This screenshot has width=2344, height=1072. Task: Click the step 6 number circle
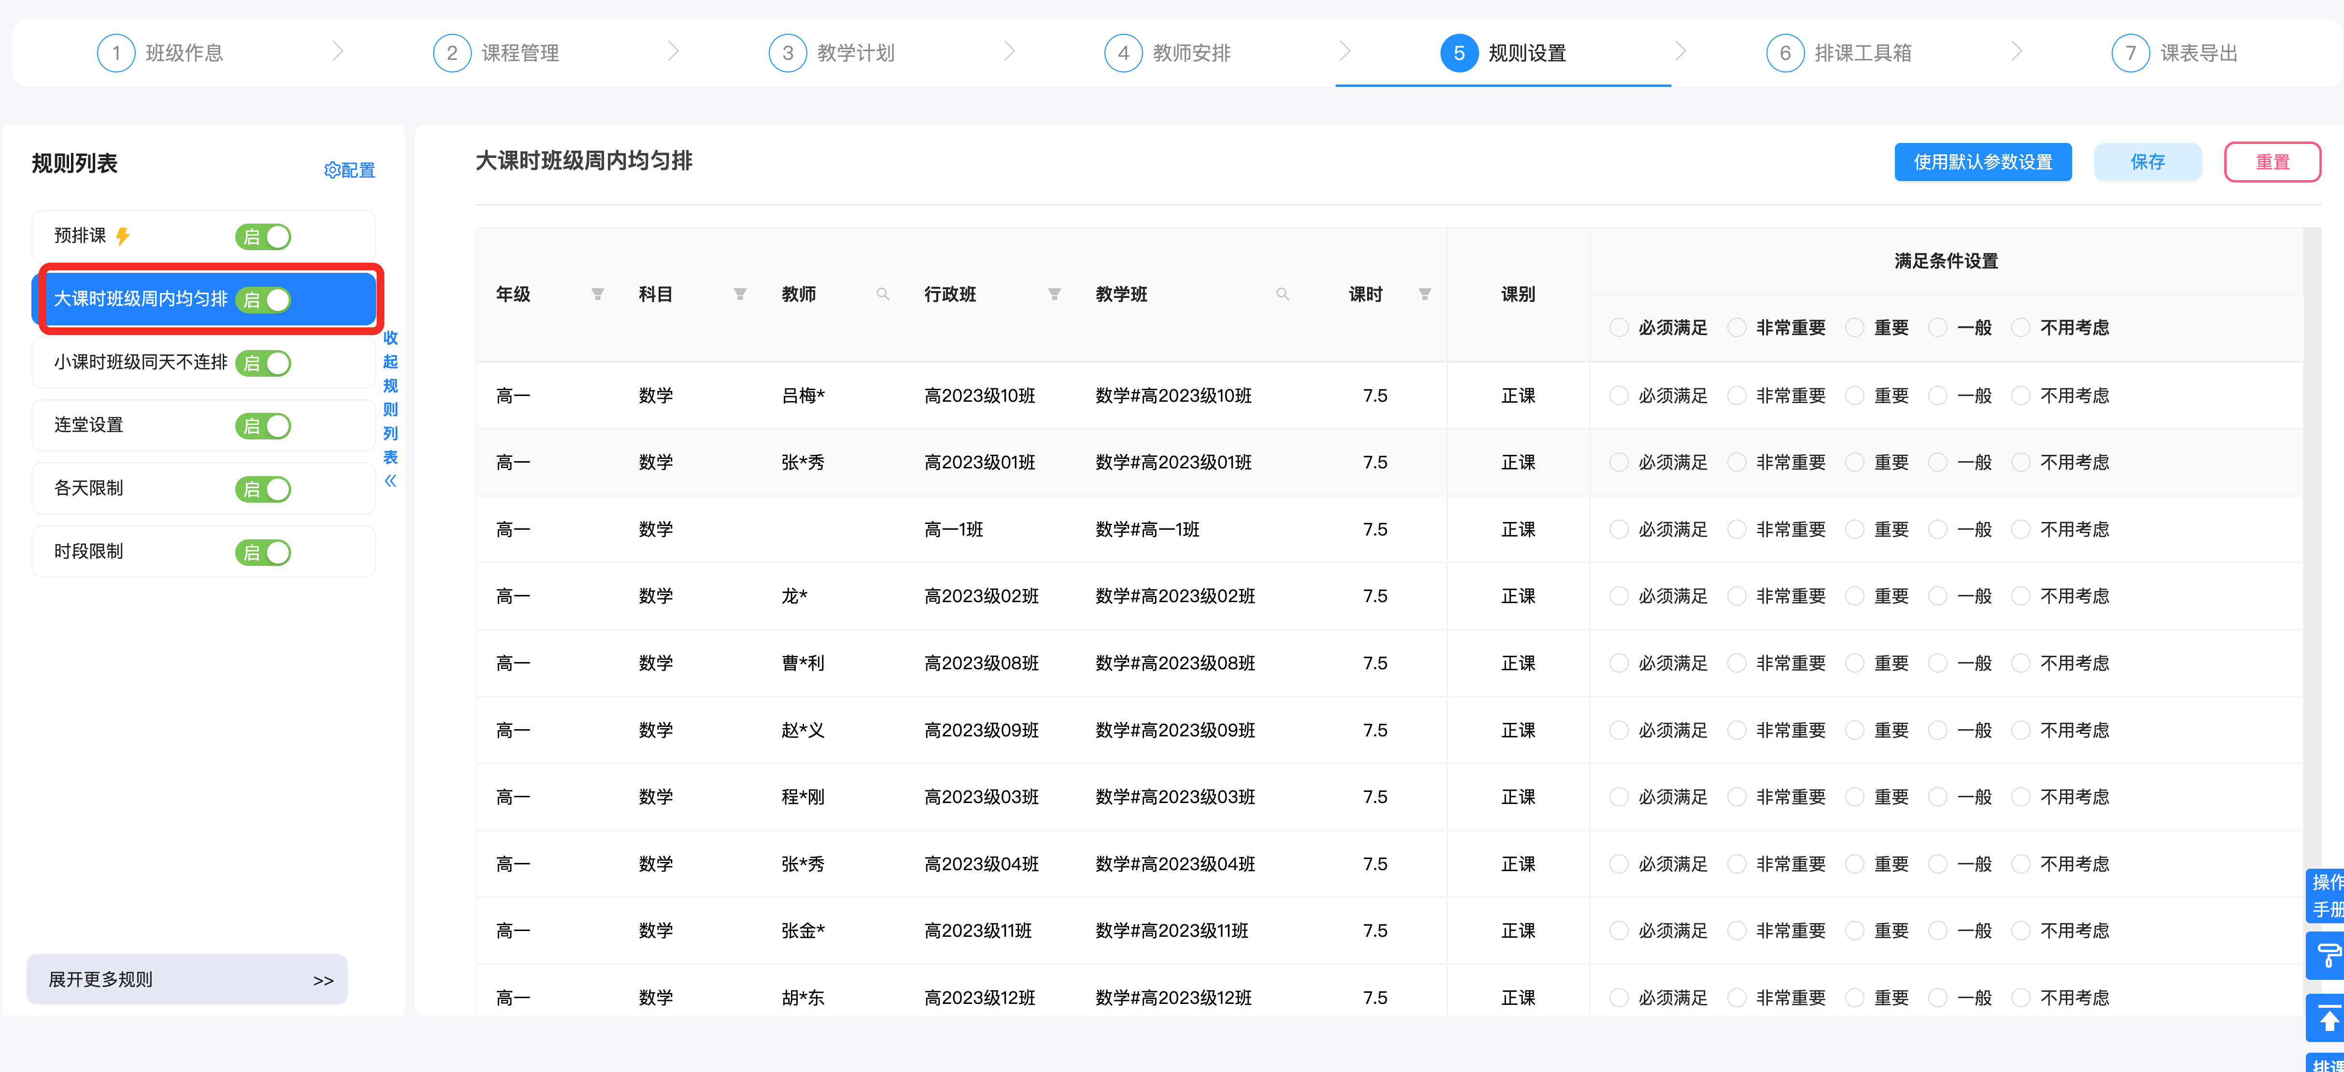(1784, 53)
